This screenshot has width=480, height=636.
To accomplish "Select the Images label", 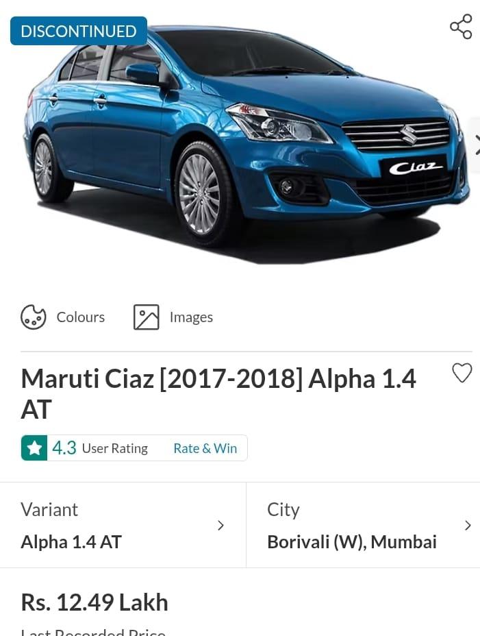I will pyautogui.click(x=191, y=317).
